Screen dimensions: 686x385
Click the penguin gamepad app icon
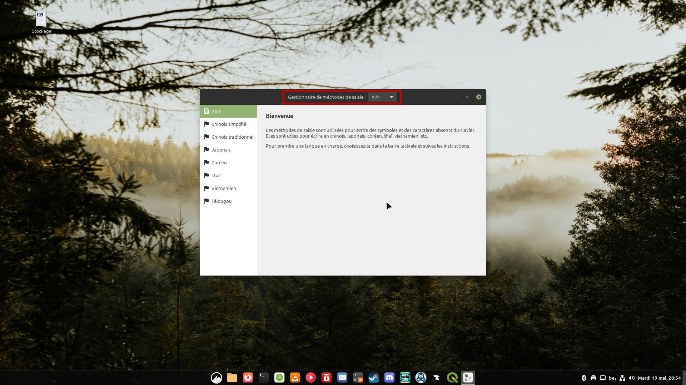coord(421,378)
